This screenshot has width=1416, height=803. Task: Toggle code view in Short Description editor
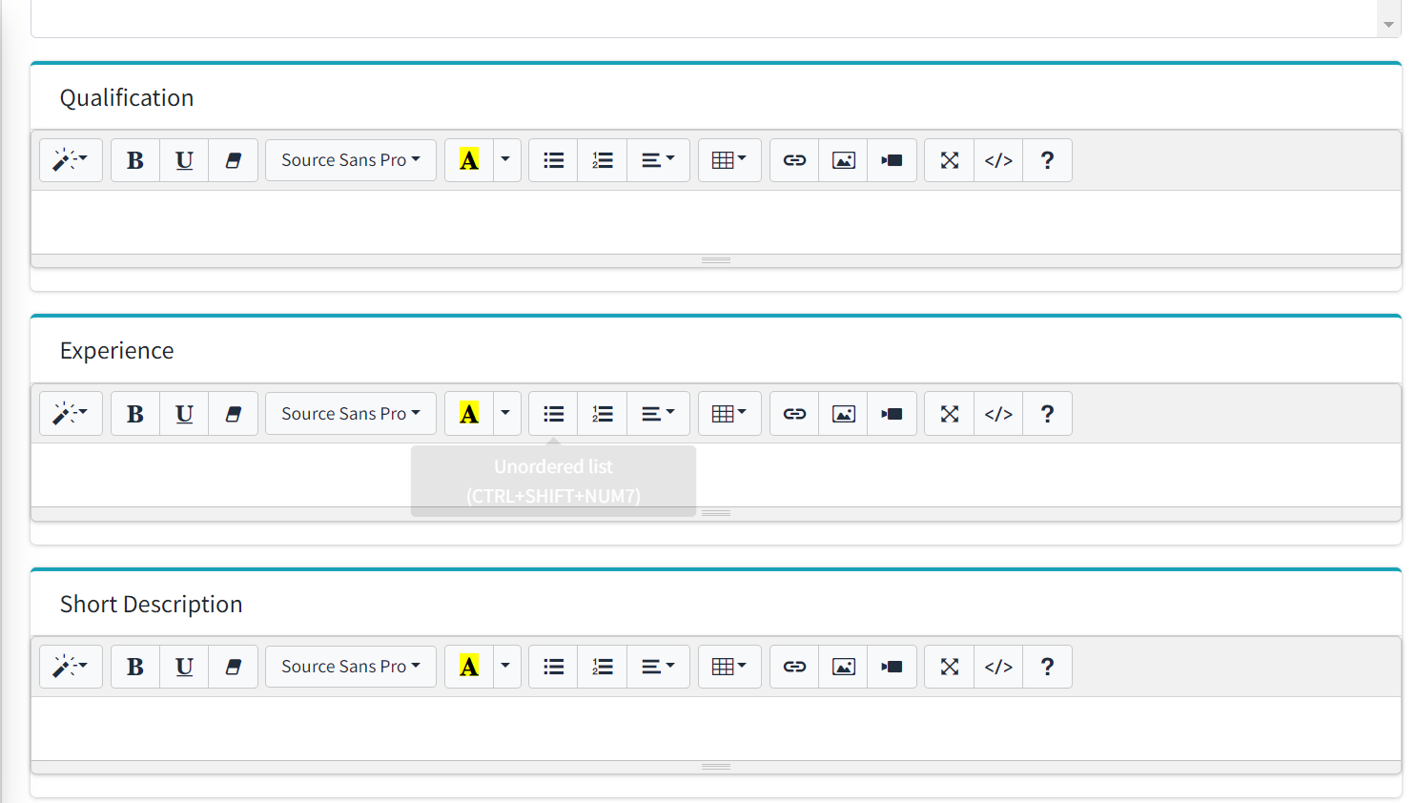tap(998, 667)
